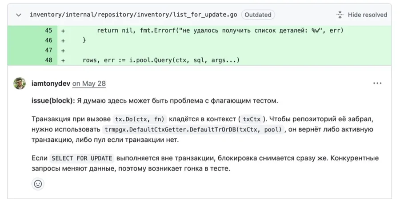Image resolution: width=400 pixels, height=199 pixels.
Task: Click the inline code 'SELECT FOR UPDATE'
Action: pos(82,159)
